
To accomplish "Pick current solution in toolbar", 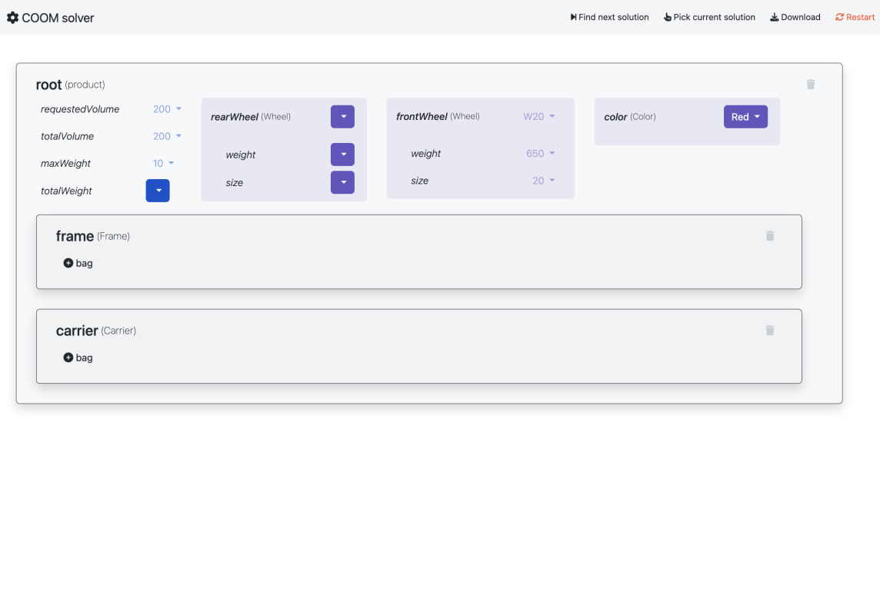I will [709, 17].
